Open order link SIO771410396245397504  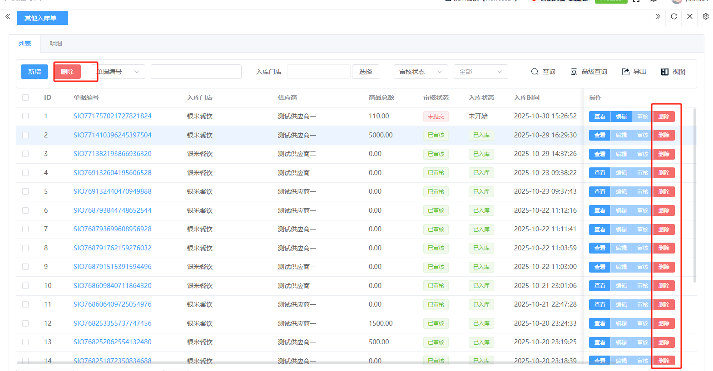point(113,135)
